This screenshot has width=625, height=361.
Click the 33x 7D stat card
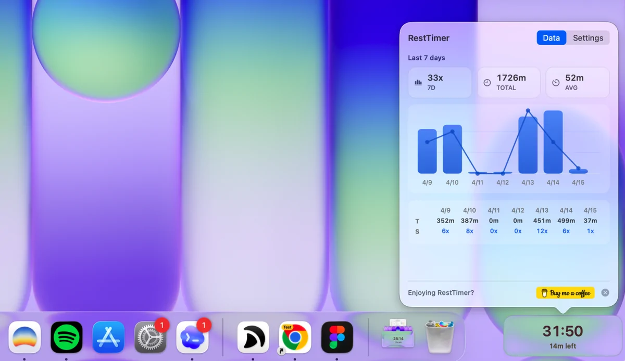440,82
